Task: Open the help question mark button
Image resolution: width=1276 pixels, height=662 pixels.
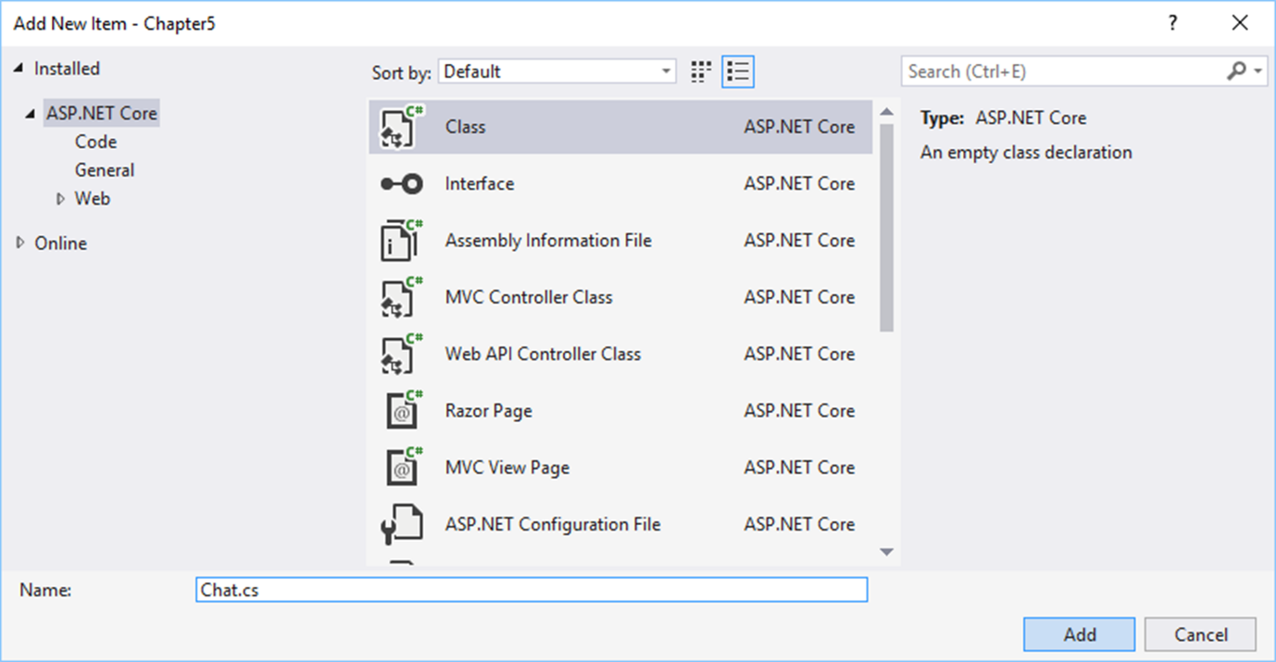Action: [x=1173, y=23]
